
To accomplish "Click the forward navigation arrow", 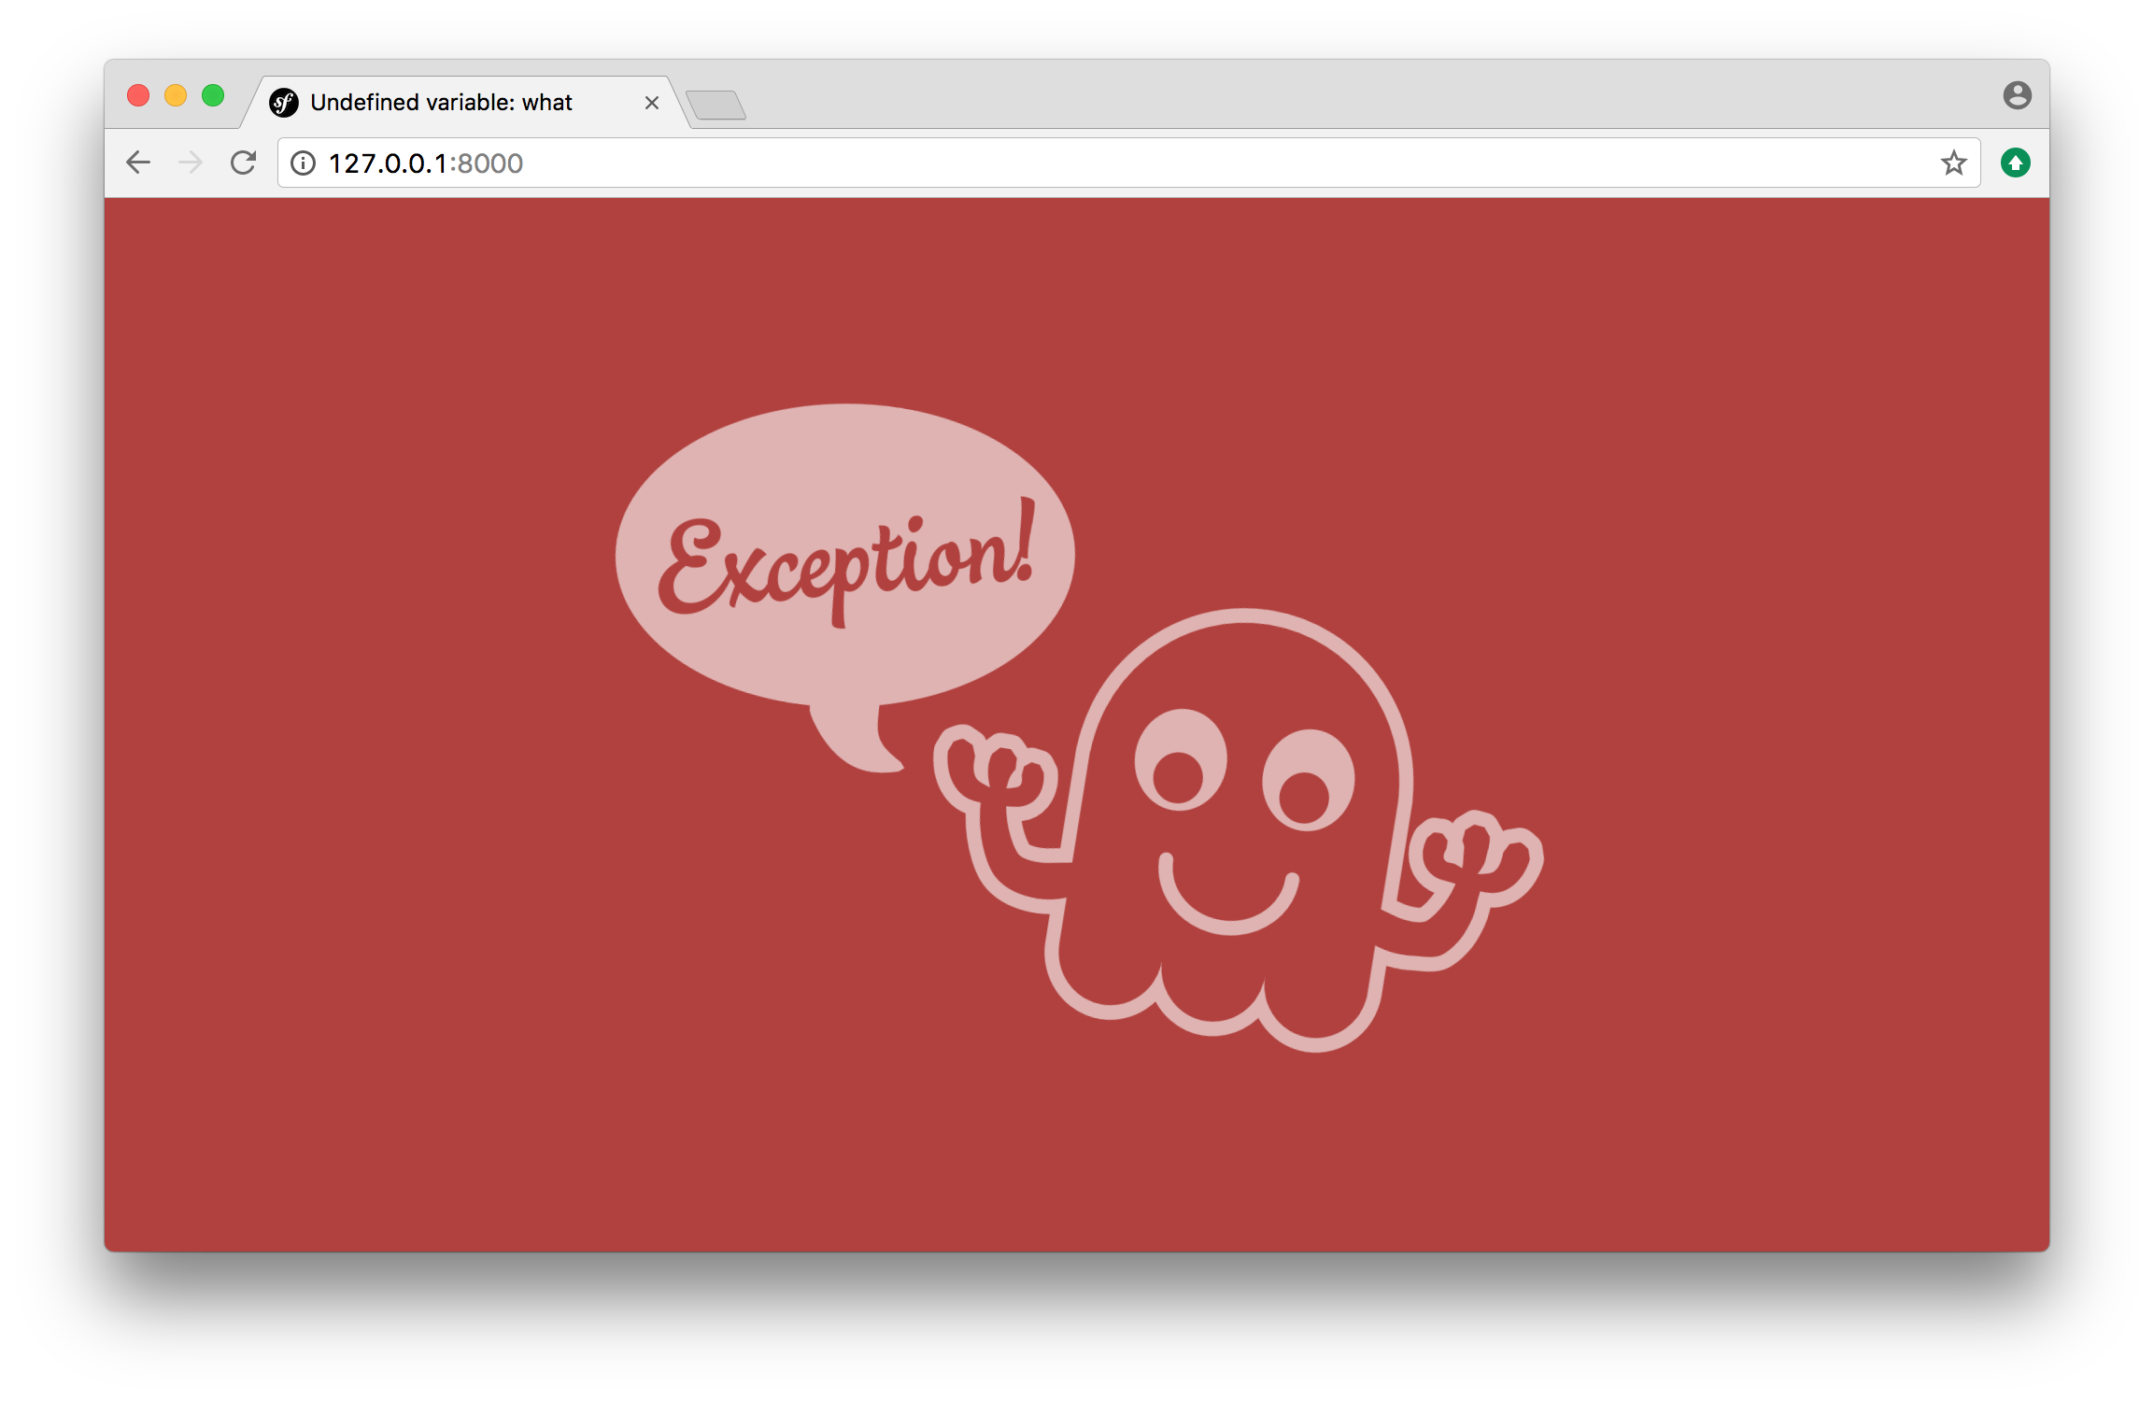I will click(x=191, y=163).
